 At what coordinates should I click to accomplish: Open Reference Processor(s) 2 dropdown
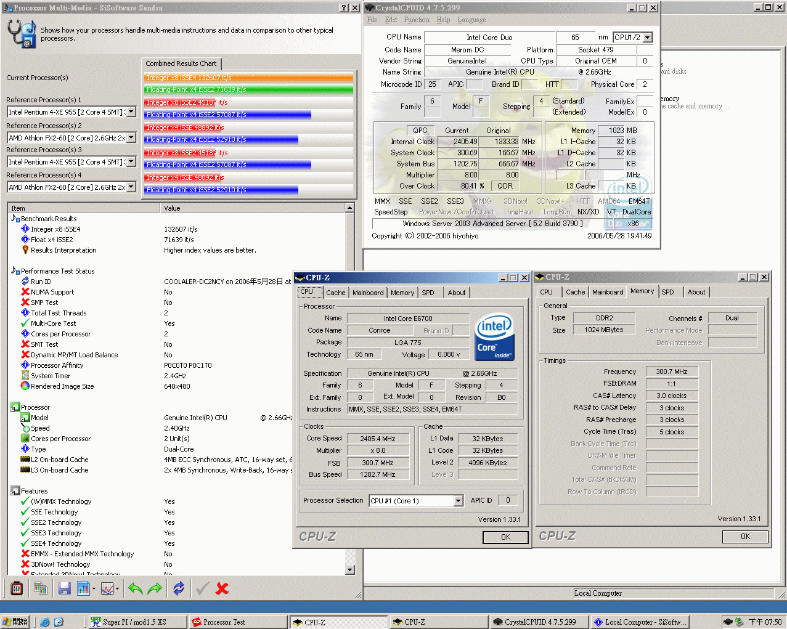click(131, 137)
